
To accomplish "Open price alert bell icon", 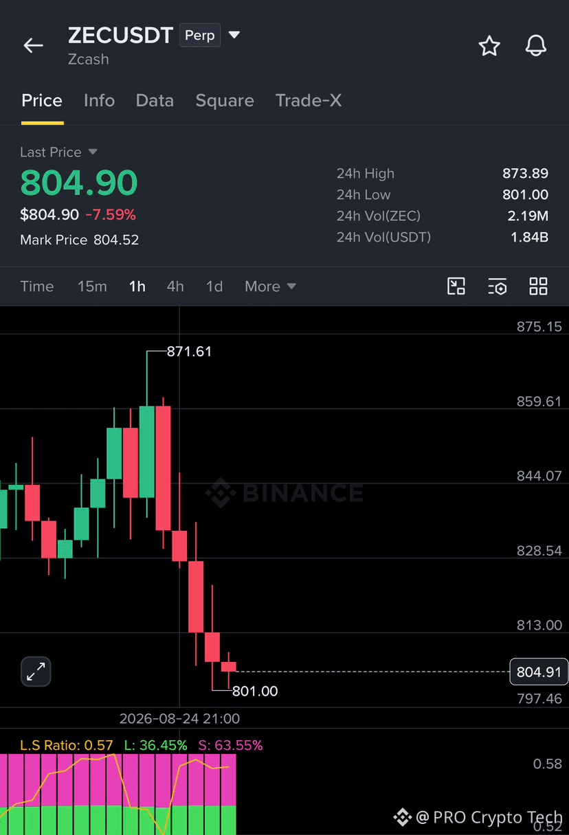I will tap(536, 46).
